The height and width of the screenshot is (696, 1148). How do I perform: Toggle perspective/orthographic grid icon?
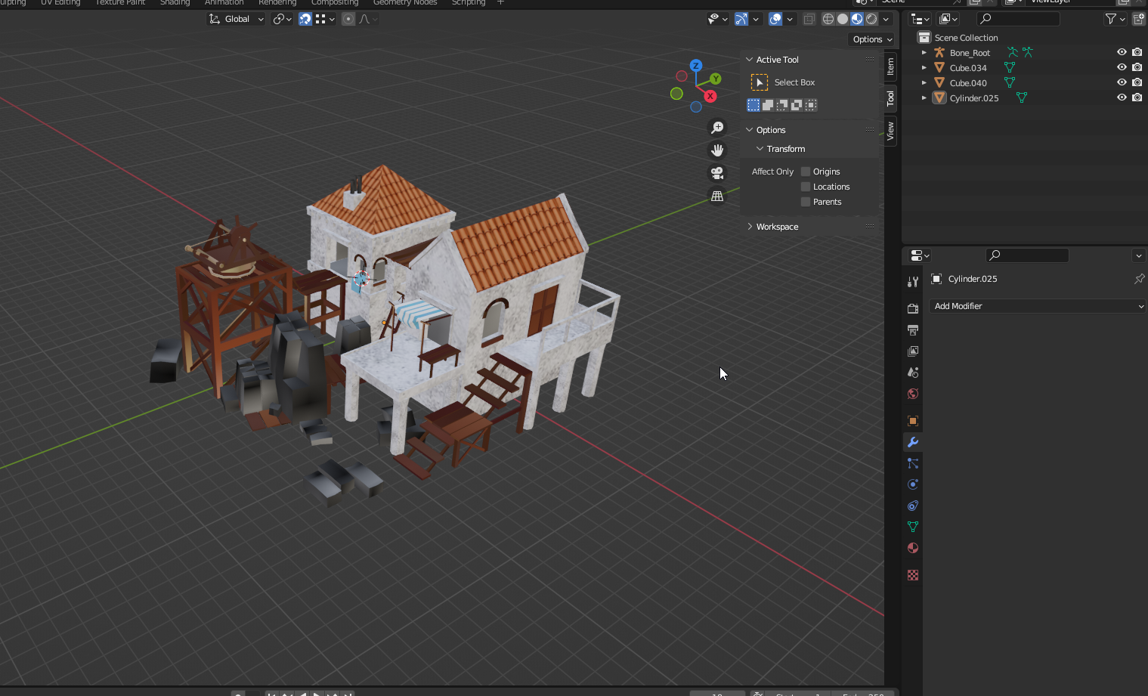click(716, 196)
